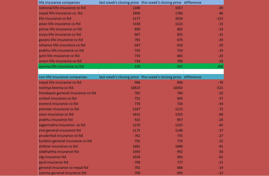Click 'surya life insurance co ltd' cell
The height and width of the screenshot is (176, 269).
68,34
